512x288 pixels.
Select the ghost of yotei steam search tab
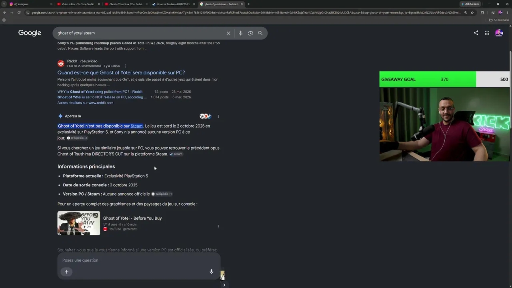click(x=221, y=4)
